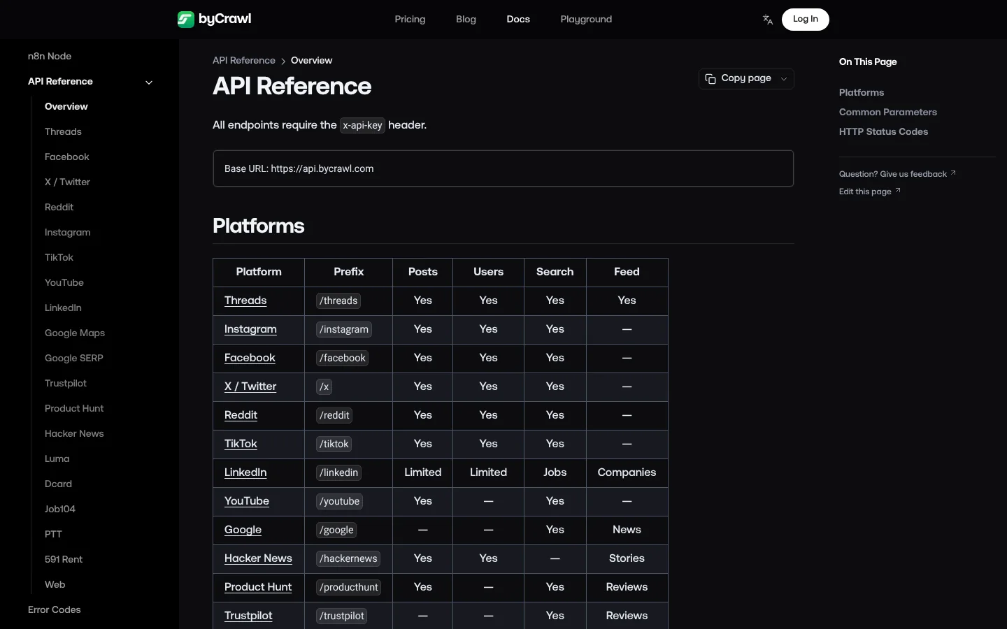Open the Playground nav item

point(586,20)
